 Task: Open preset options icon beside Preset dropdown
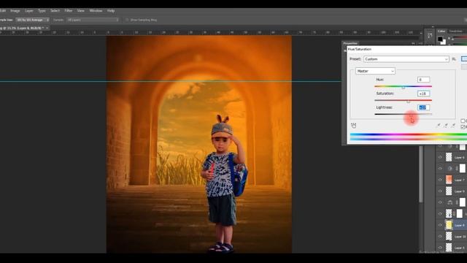coord(454,59)
